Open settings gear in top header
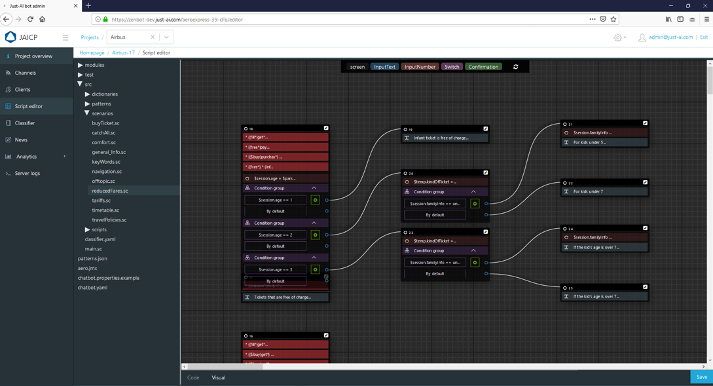The height and width of the screenshot is (386, 713). (617, 37)
